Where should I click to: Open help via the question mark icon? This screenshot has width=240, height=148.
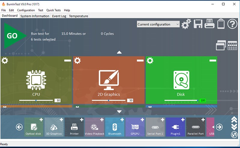coord(232,24)
